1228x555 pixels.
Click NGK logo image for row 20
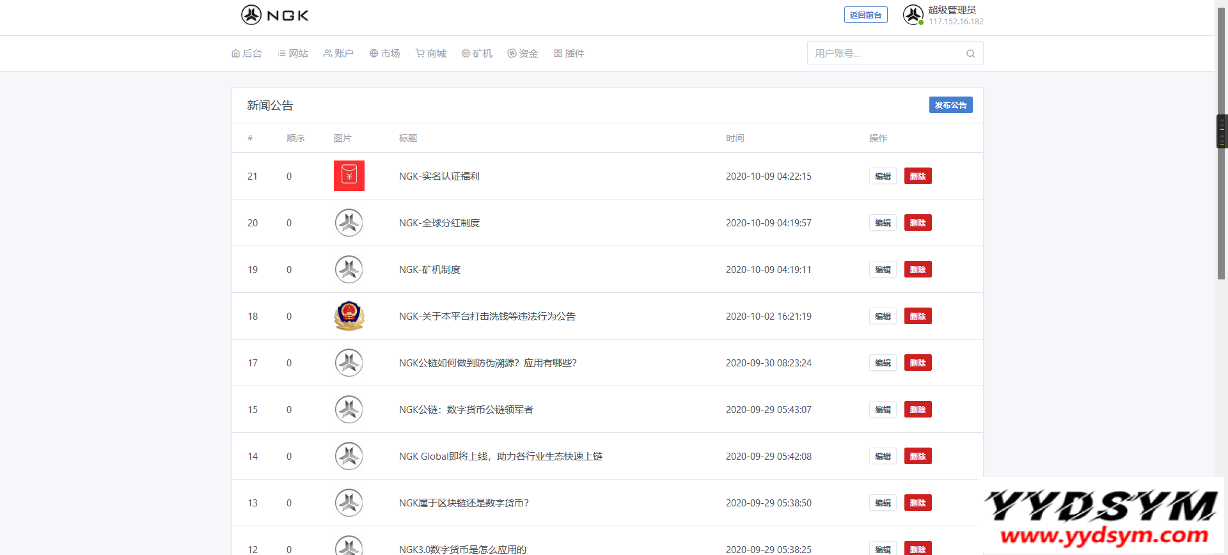click(349, 223)
